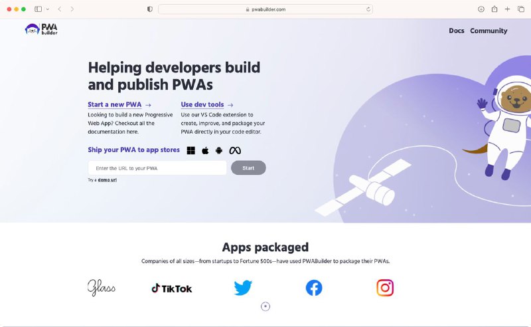Viewport: 531px width, 327px height.
Task: Open a new tab with the plus icon
Action: point(507,9)
